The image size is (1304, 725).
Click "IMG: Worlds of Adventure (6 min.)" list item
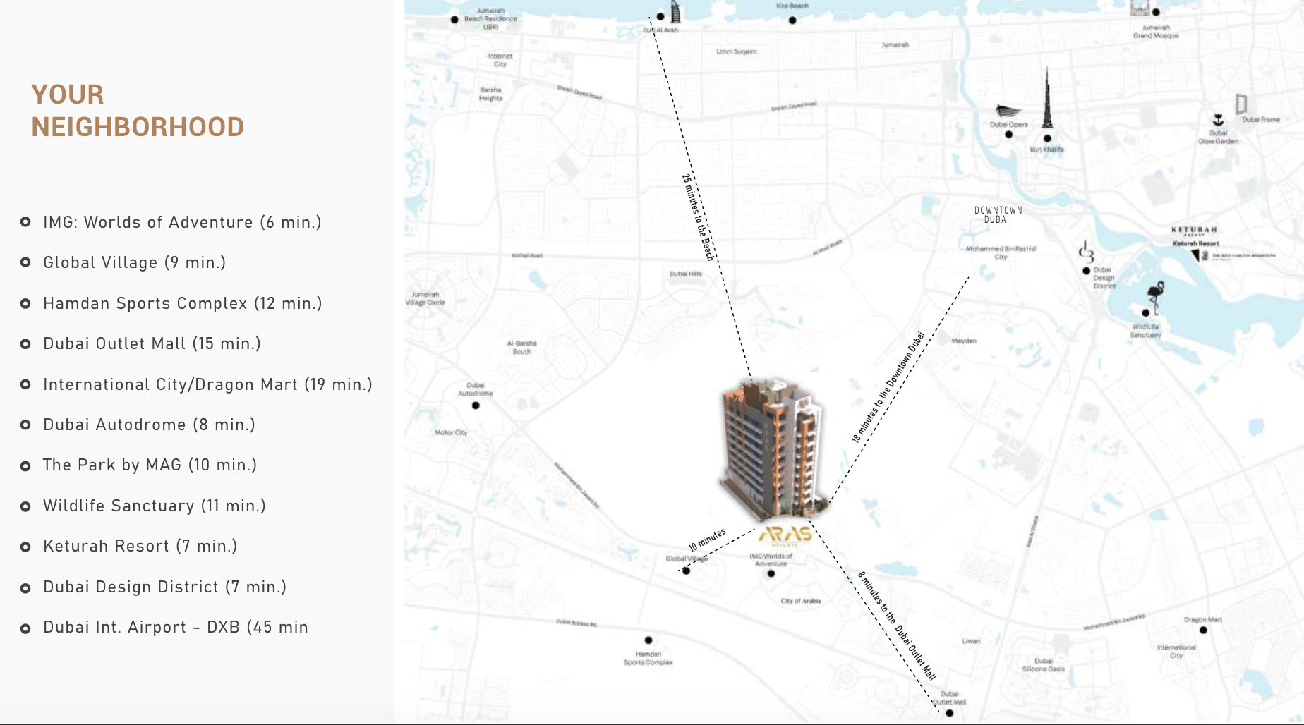pos(182,222)
